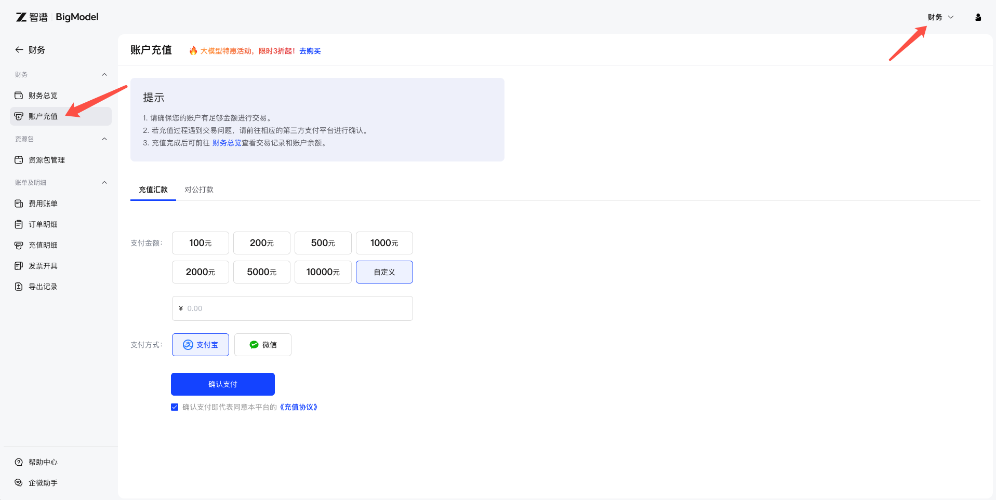
Task: Open 费用账单 in the sidebar
Action: tap(61, 204)
